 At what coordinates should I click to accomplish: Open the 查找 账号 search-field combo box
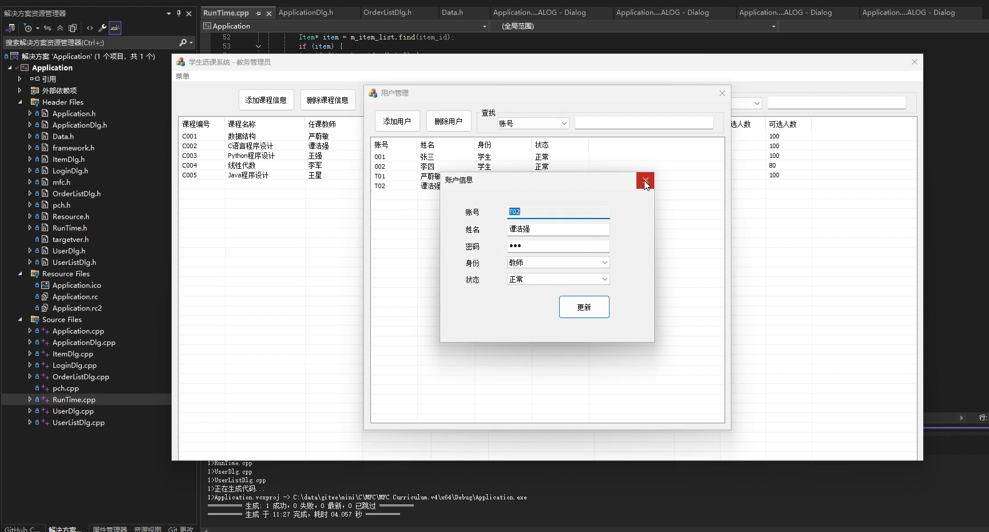pos(533,123)
